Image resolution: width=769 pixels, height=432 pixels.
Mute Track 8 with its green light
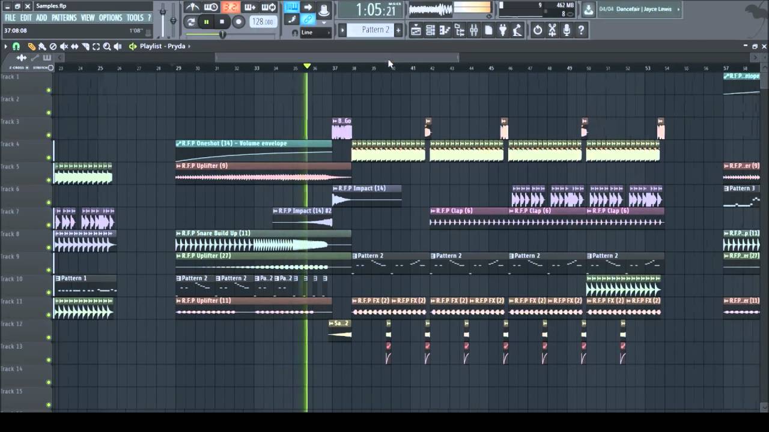coord(49,247)
